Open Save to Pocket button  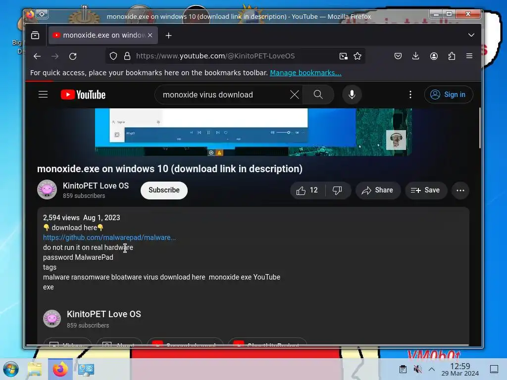tap(398, 56)
